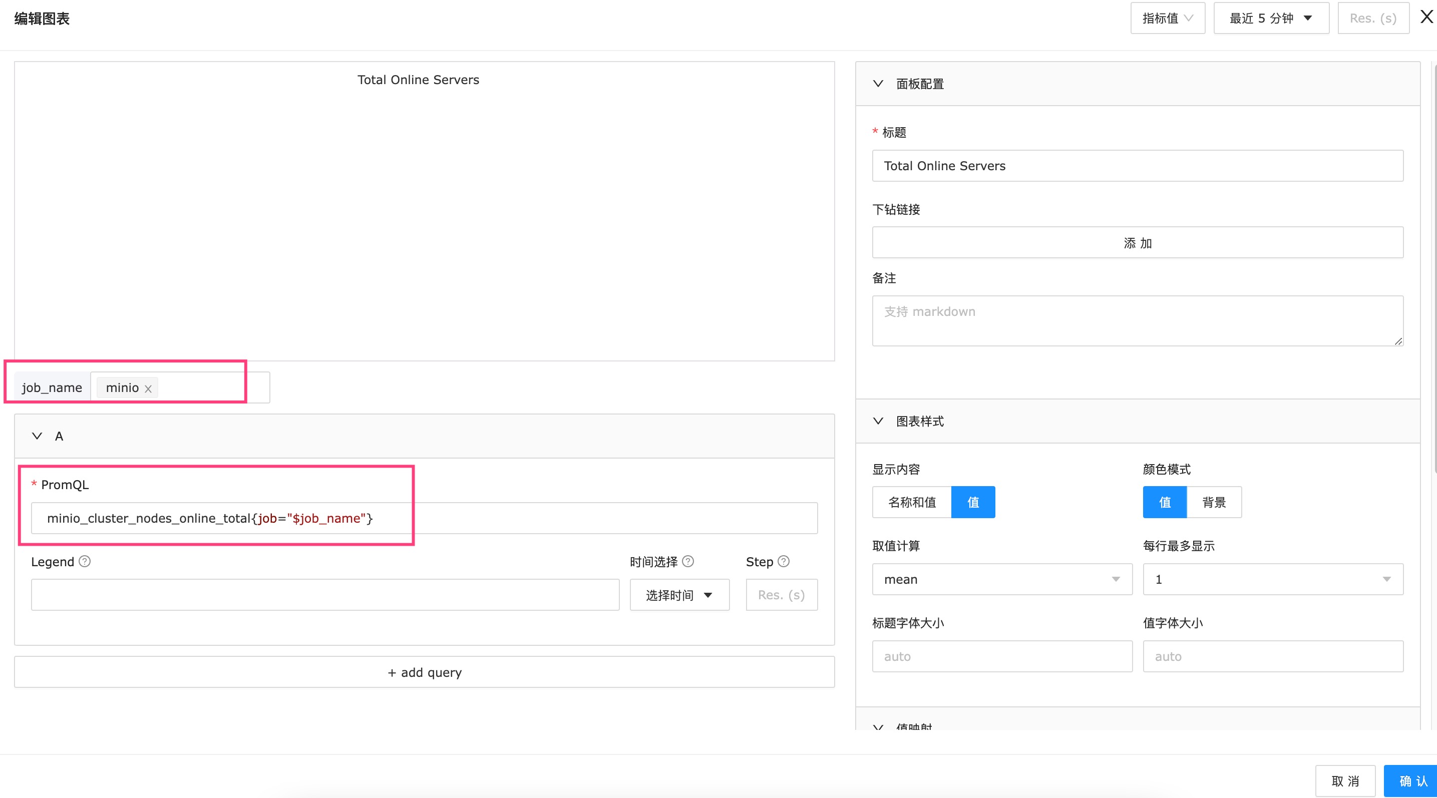
Task: Open the 指标值 dropdown
Action: point(1168,19)
